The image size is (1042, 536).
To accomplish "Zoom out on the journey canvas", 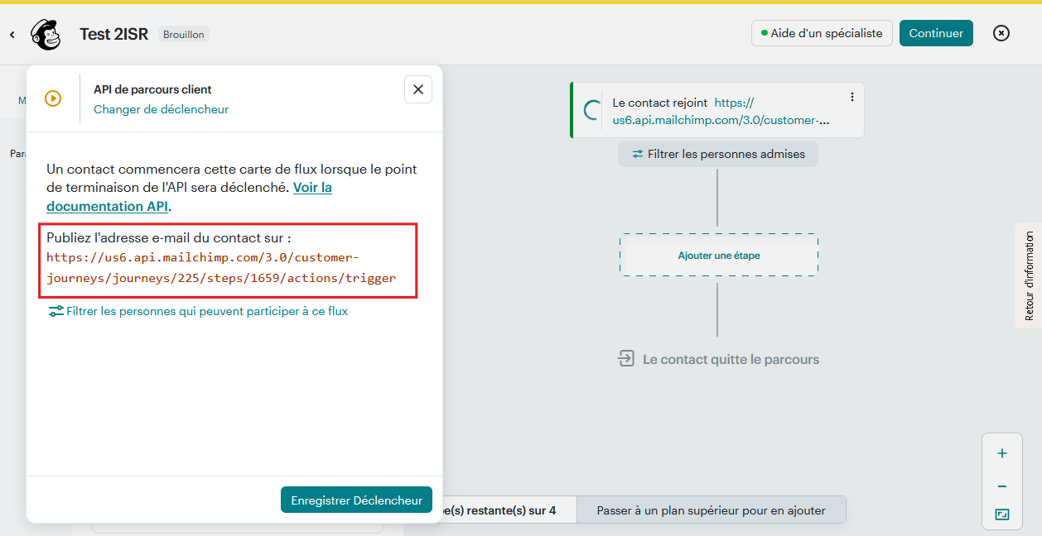I will (1002, 486).
